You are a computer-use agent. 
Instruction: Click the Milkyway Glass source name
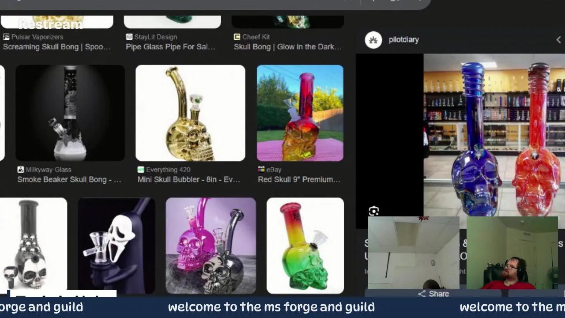click(48, 170)
